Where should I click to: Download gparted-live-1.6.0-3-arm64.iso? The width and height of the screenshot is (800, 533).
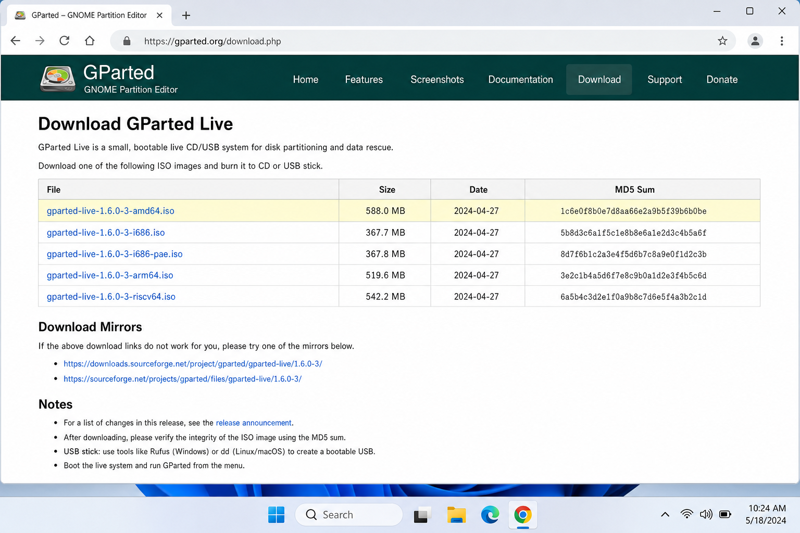pyautogui.click(x=110, y=275)
